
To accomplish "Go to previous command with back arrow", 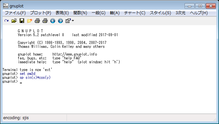I will [53, 21].
